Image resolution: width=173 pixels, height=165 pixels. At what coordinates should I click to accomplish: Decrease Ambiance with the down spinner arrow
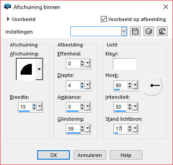click(82, 109)
